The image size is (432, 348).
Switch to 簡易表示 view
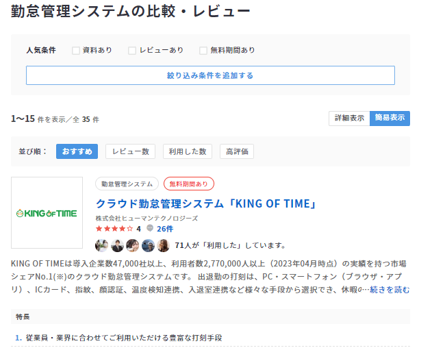(x=390, y=119)
